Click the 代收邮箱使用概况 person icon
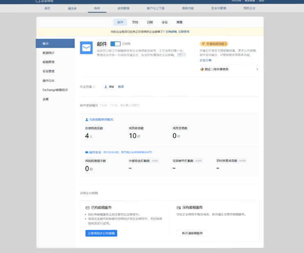Image resolution: width=304 pixels, height=253 pixels. coord(86,120)
